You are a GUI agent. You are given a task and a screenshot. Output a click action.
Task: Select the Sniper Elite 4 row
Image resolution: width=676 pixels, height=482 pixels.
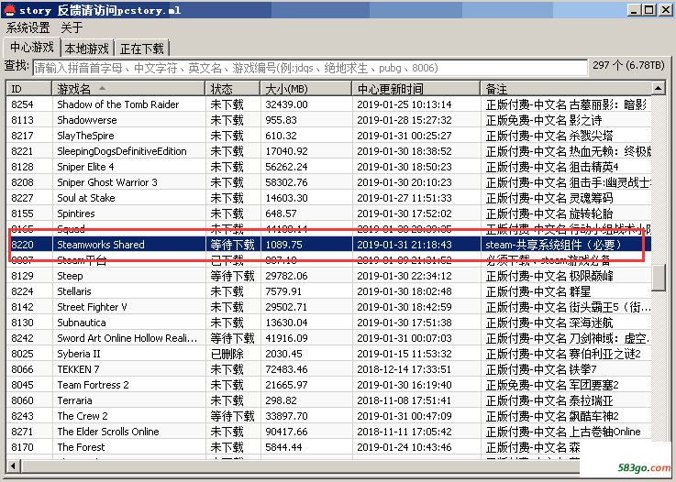(x=328, y=167)
